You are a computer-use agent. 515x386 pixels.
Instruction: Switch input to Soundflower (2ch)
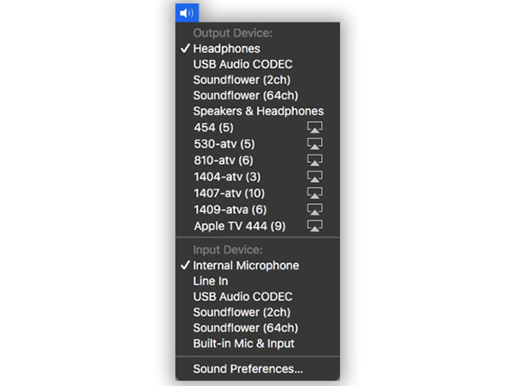tap(241, 312)
